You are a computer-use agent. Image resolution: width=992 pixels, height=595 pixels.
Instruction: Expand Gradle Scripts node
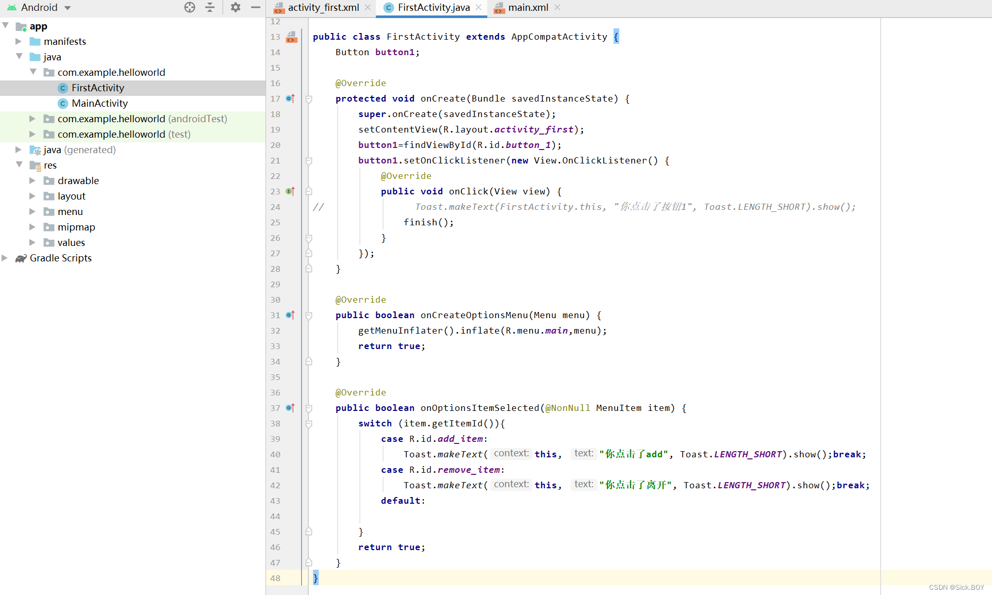(5, 258)
